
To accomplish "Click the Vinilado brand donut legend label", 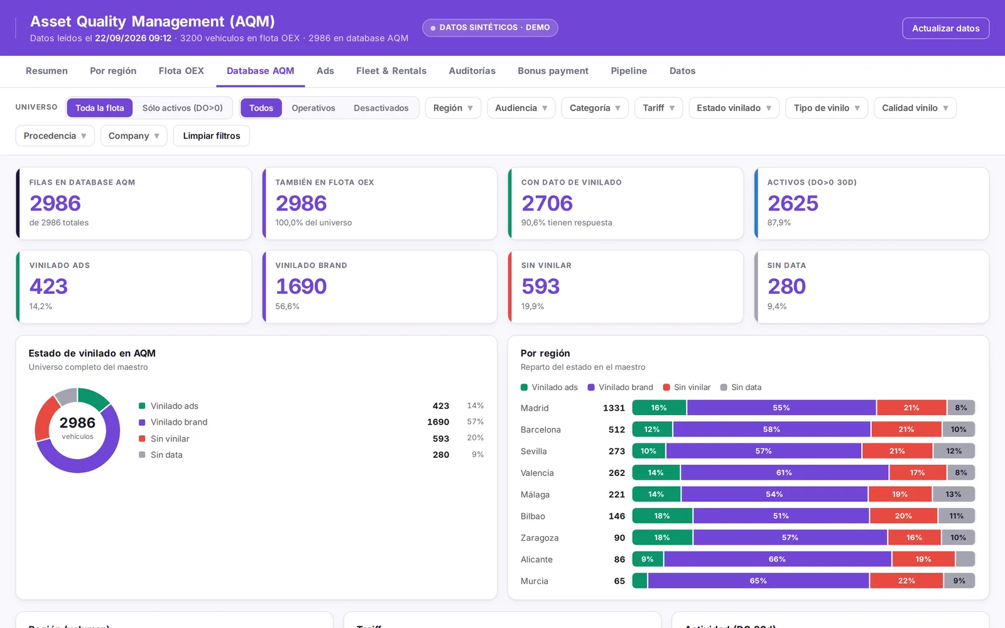I will (x=179, y=422).
